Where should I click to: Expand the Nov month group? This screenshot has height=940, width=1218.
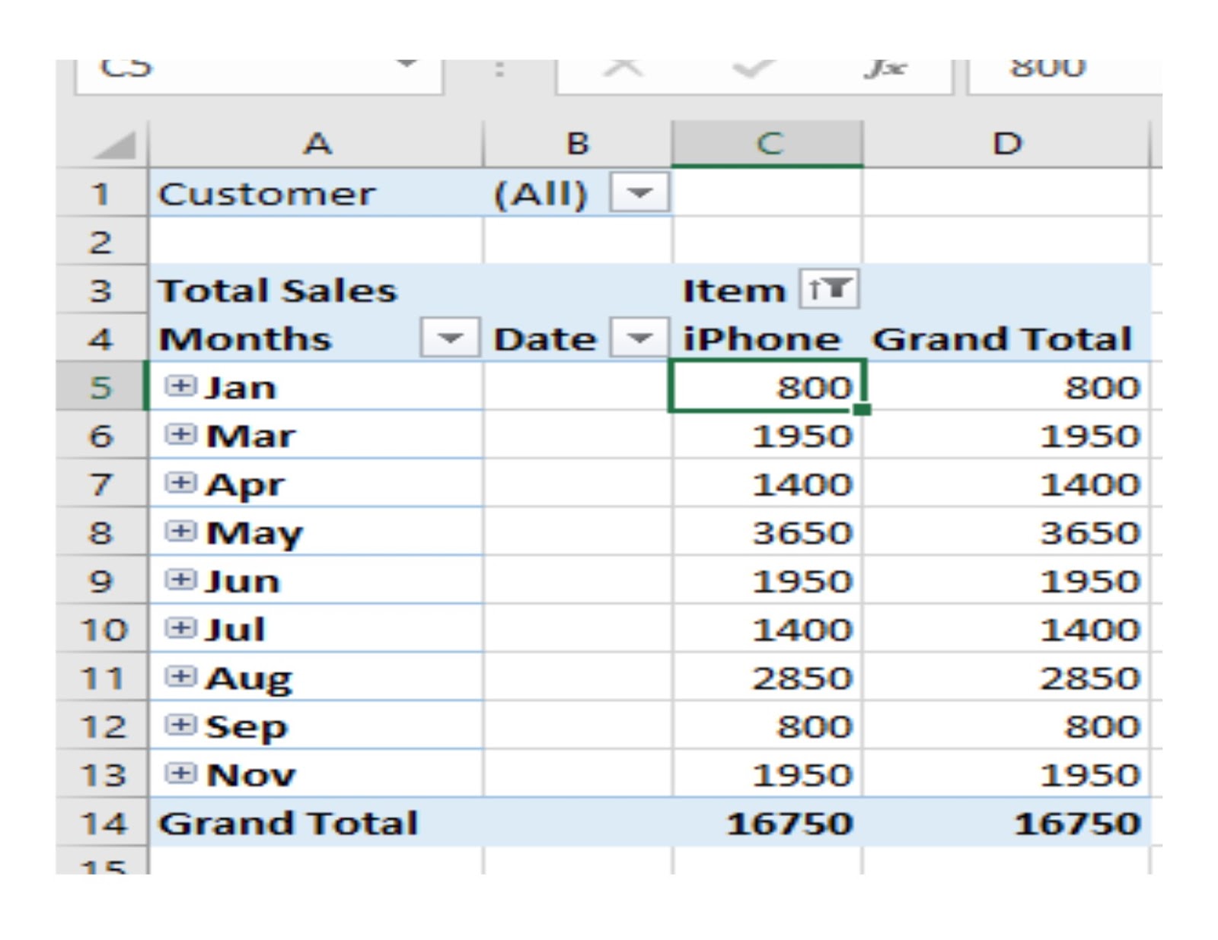pos(180,774)
